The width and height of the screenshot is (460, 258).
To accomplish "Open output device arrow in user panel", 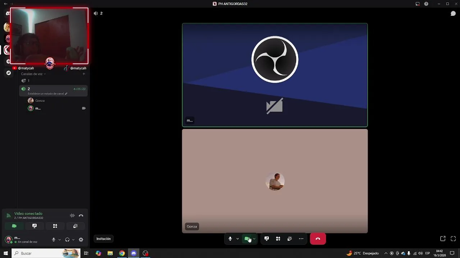I will 73,240.
